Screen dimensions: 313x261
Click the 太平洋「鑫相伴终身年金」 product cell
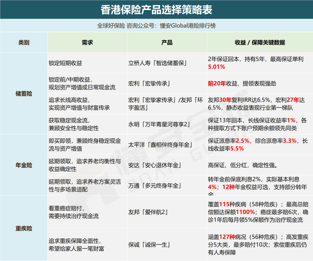(x=160, y=145)
